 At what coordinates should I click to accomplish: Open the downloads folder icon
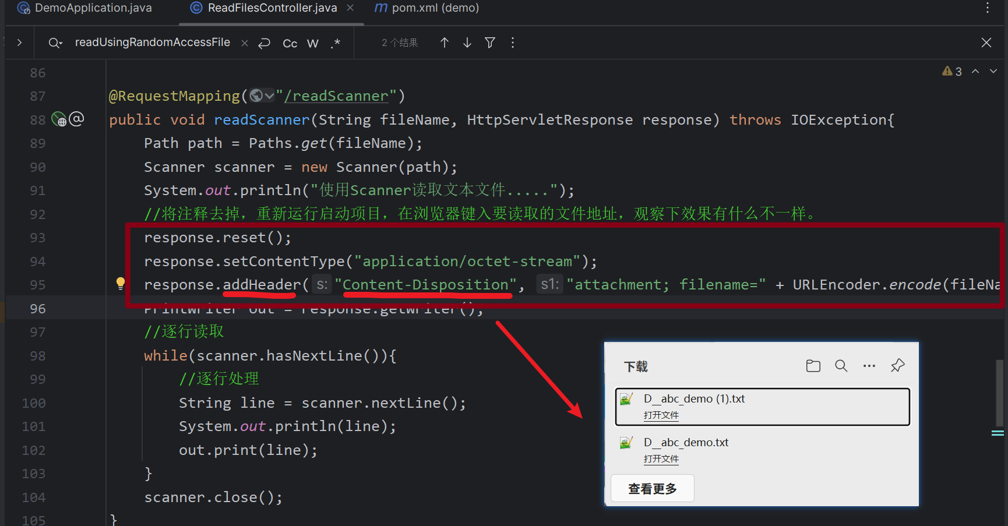tap(813, 366)
